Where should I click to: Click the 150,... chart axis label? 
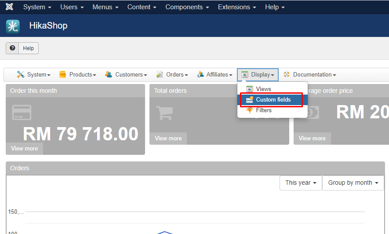pyautogui.click(x=16, y=212)
